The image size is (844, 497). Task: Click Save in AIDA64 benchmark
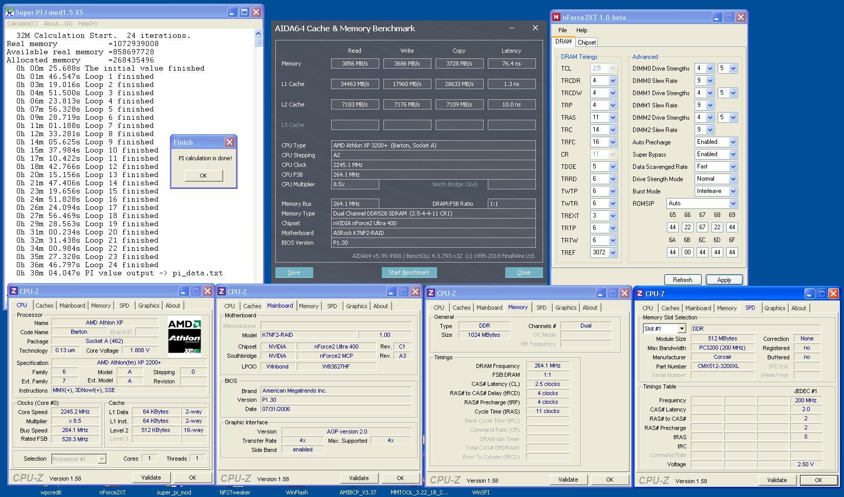[x=294, y=272]
